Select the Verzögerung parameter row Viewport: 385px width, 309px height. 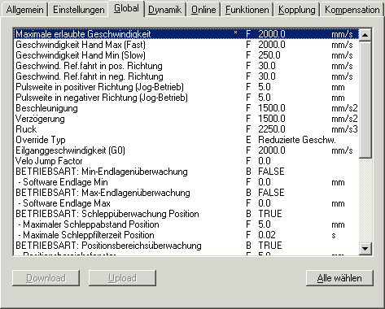(x=186, y=119)
